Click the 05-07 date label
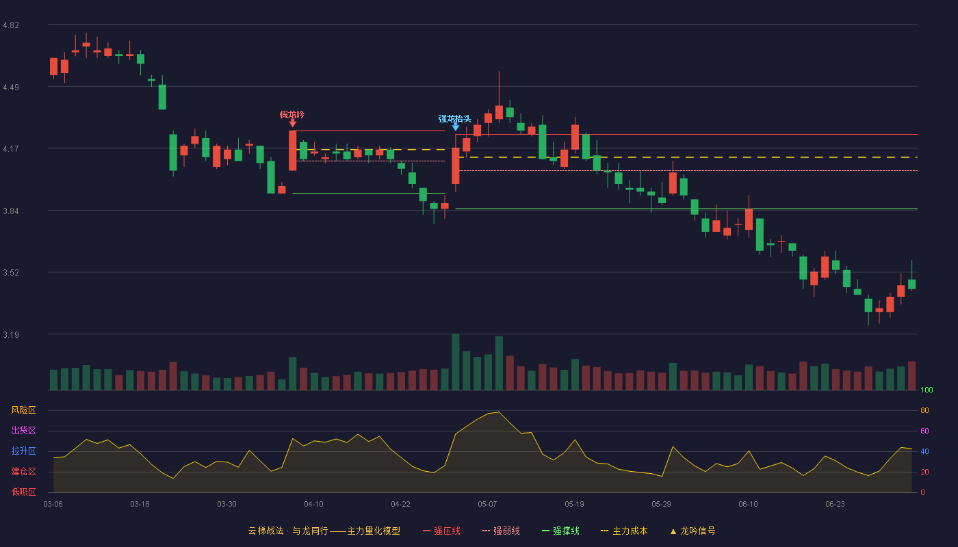This screenshot has width=958, height=547. pyautogui.click(x=487, y=504)
